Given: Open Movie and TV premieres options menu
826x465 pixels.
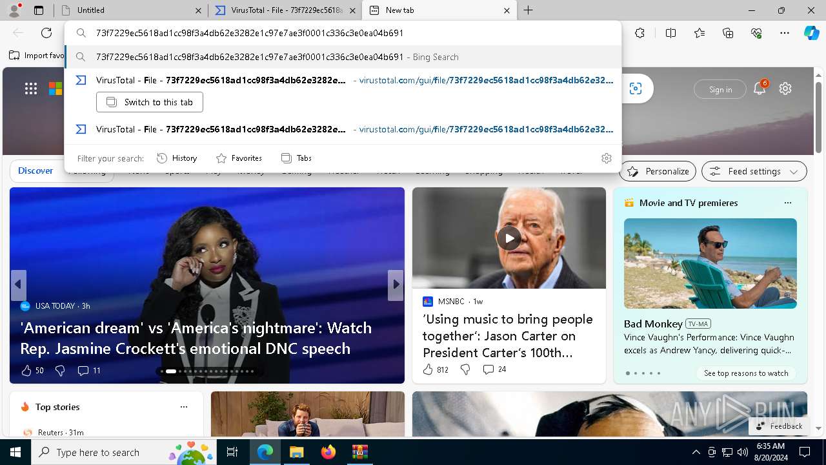Looking at the screenshot, I should pos(787,203).
